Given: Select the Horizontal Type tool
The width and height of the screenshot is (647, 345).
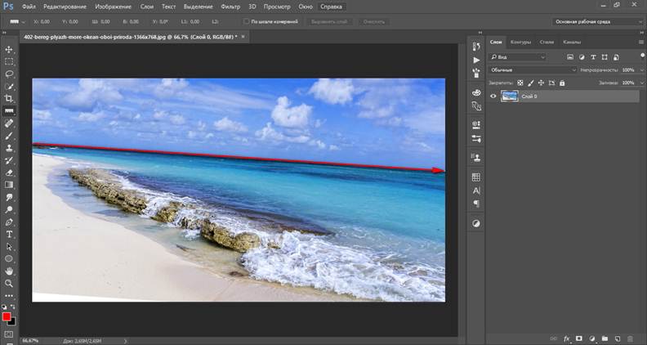Looking at the screenshot, I should [x=9, y=234].
